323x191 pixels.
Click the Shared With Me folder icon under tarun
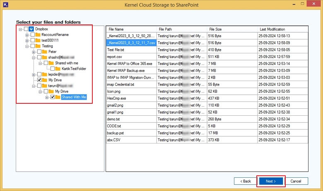point(58,97)
